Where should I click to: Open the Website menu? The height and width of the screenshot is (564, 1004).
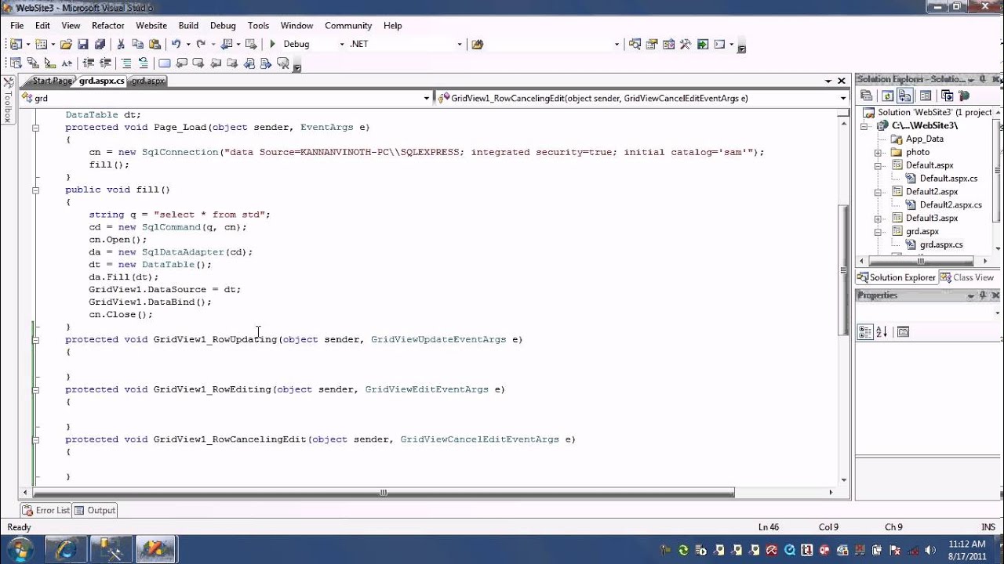coord(151,25)
